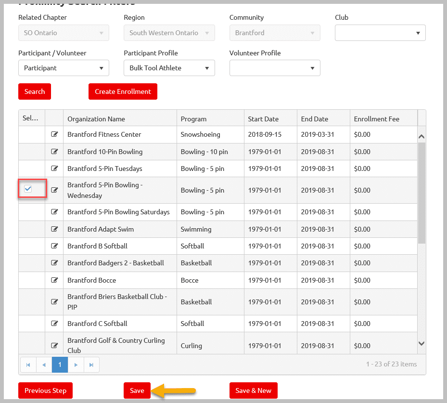Click the grid vertical scrollbar thumb
Image resolution: width=447 pixels, height=403 pixels.
pos(421,193)
